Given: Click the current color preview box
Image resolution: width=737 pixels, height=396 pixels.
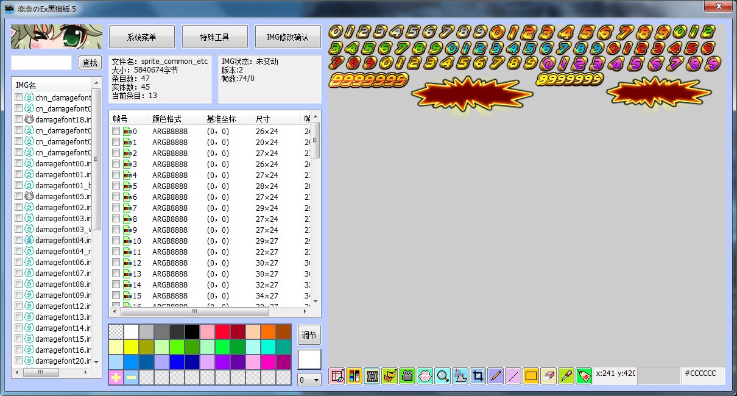Looking at the screenshot, I should (309, 359).
